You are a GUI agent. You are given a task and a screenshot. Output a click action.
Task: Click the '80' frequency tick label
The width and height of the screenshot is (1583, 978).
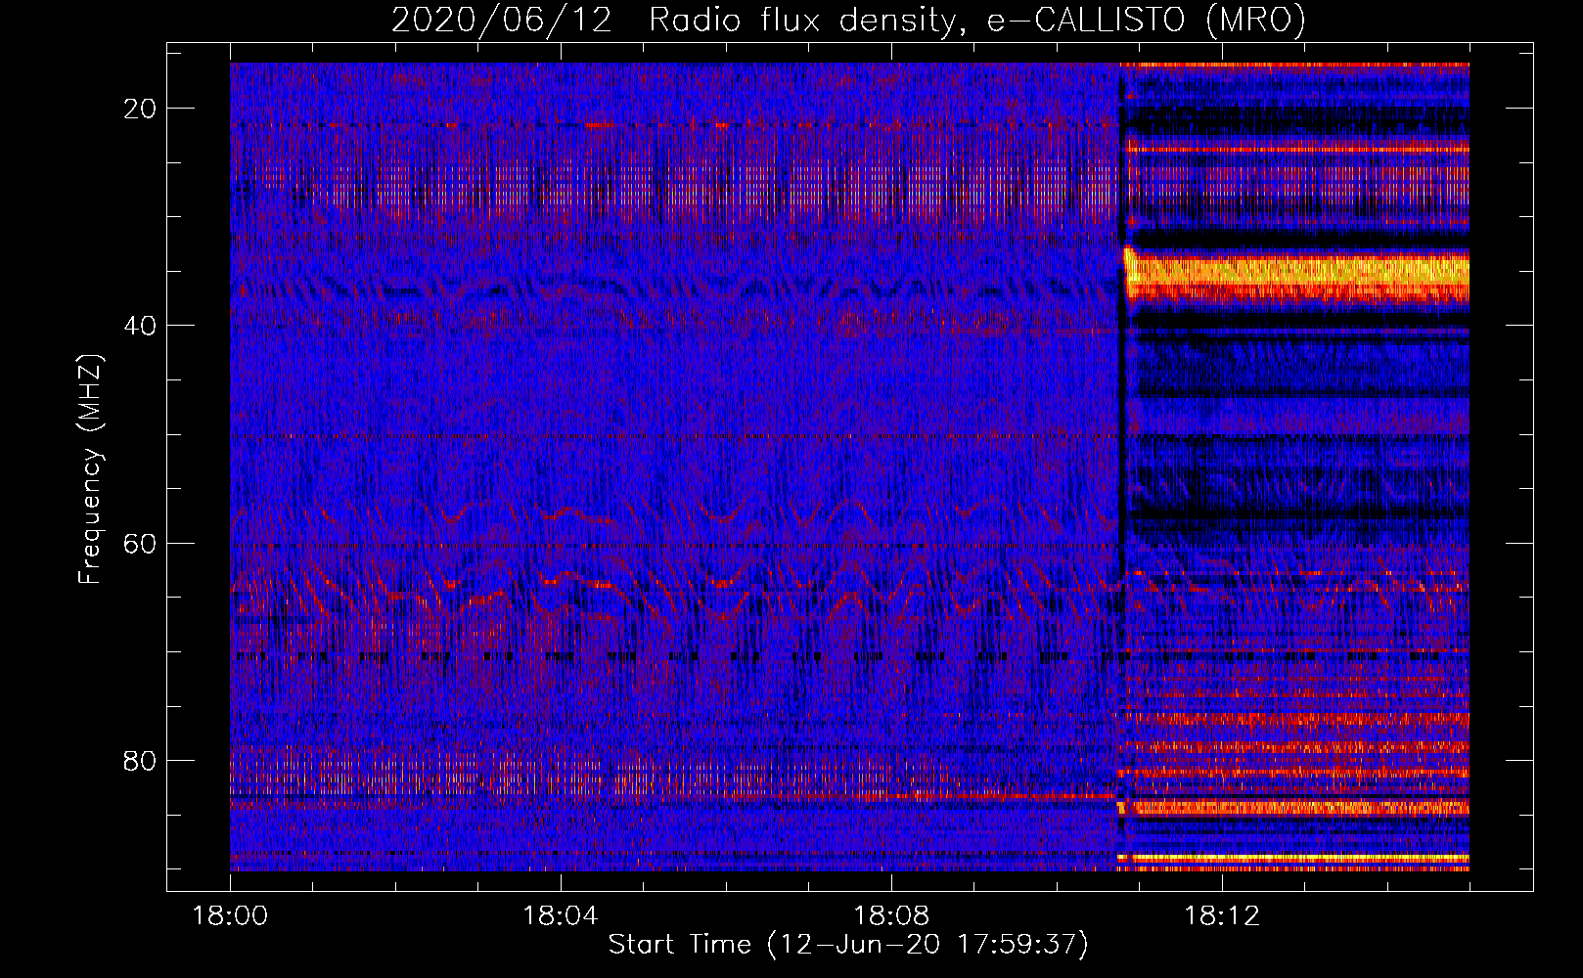[x=140, y=760]
